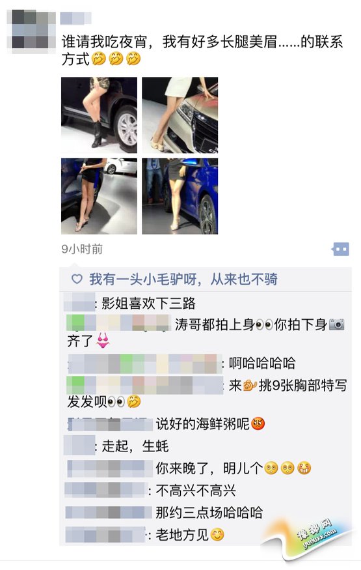
Task: Open photo with white skirt and gold car
Action: pyautogui.click(x=180, y=115)
